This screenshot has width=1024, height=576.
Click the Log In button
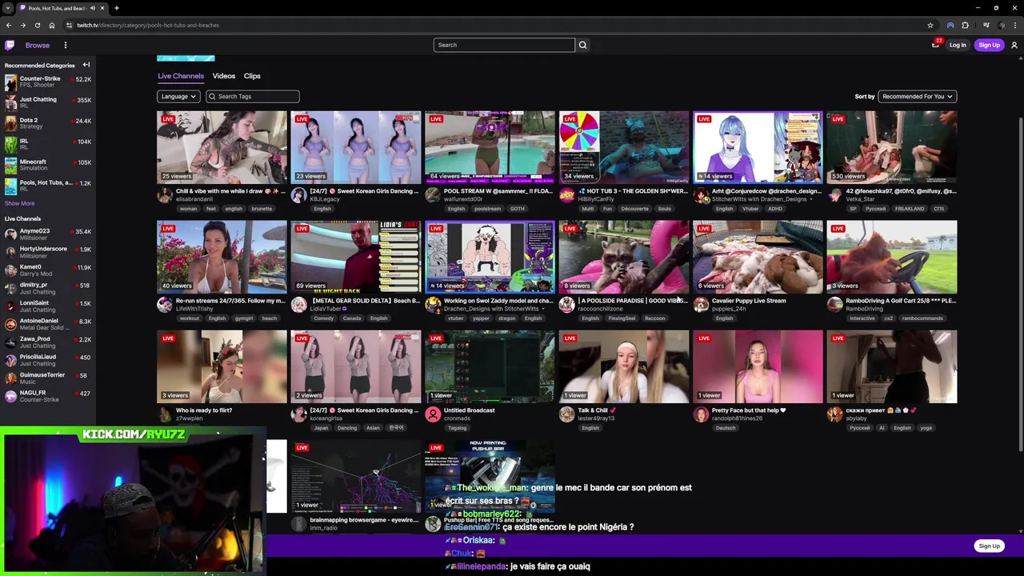(x=958, y=45)
